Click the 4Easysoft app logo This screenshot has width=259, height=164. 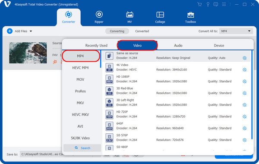[7, 4]
